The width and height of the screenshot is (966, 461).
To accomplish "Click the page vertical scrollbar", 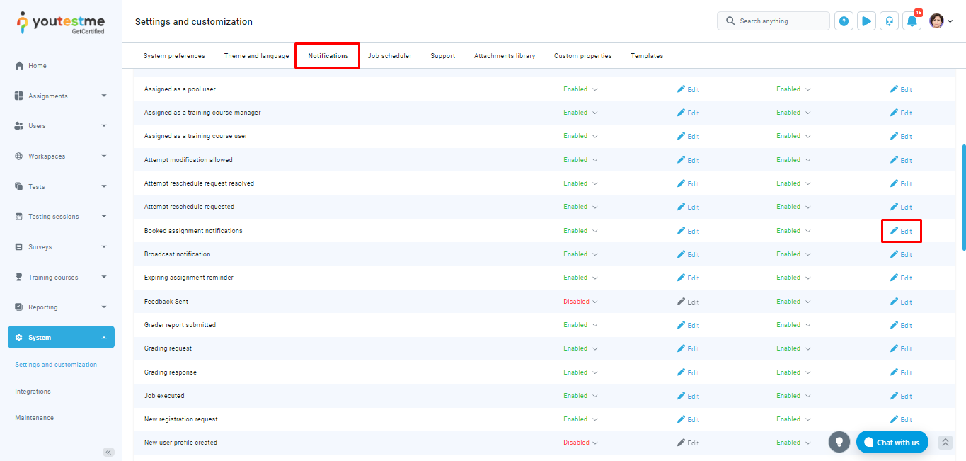I will click(962, 198).
